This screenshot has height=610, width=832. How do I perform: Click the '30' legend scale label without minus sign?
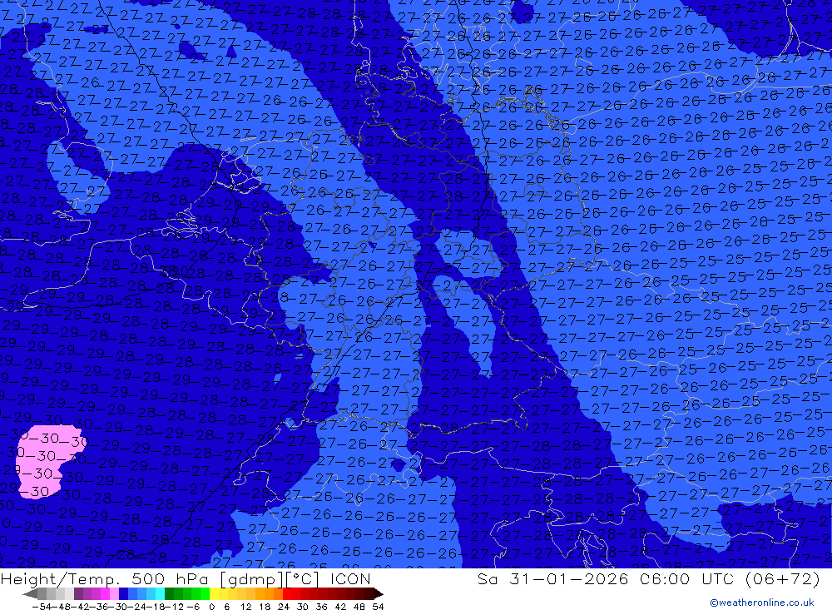302,607
